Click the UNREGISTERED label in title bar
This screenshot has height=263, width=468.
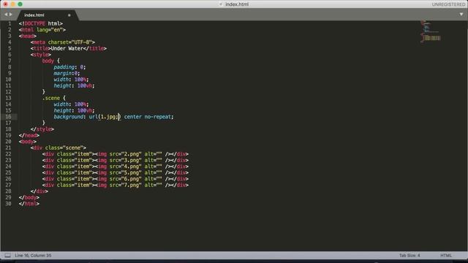coord(448,4)
